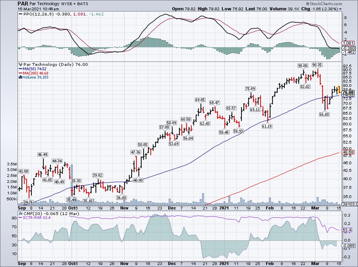Click the 40.90 low price label
This screenshot has height=267, width=358.
point(138,180)
